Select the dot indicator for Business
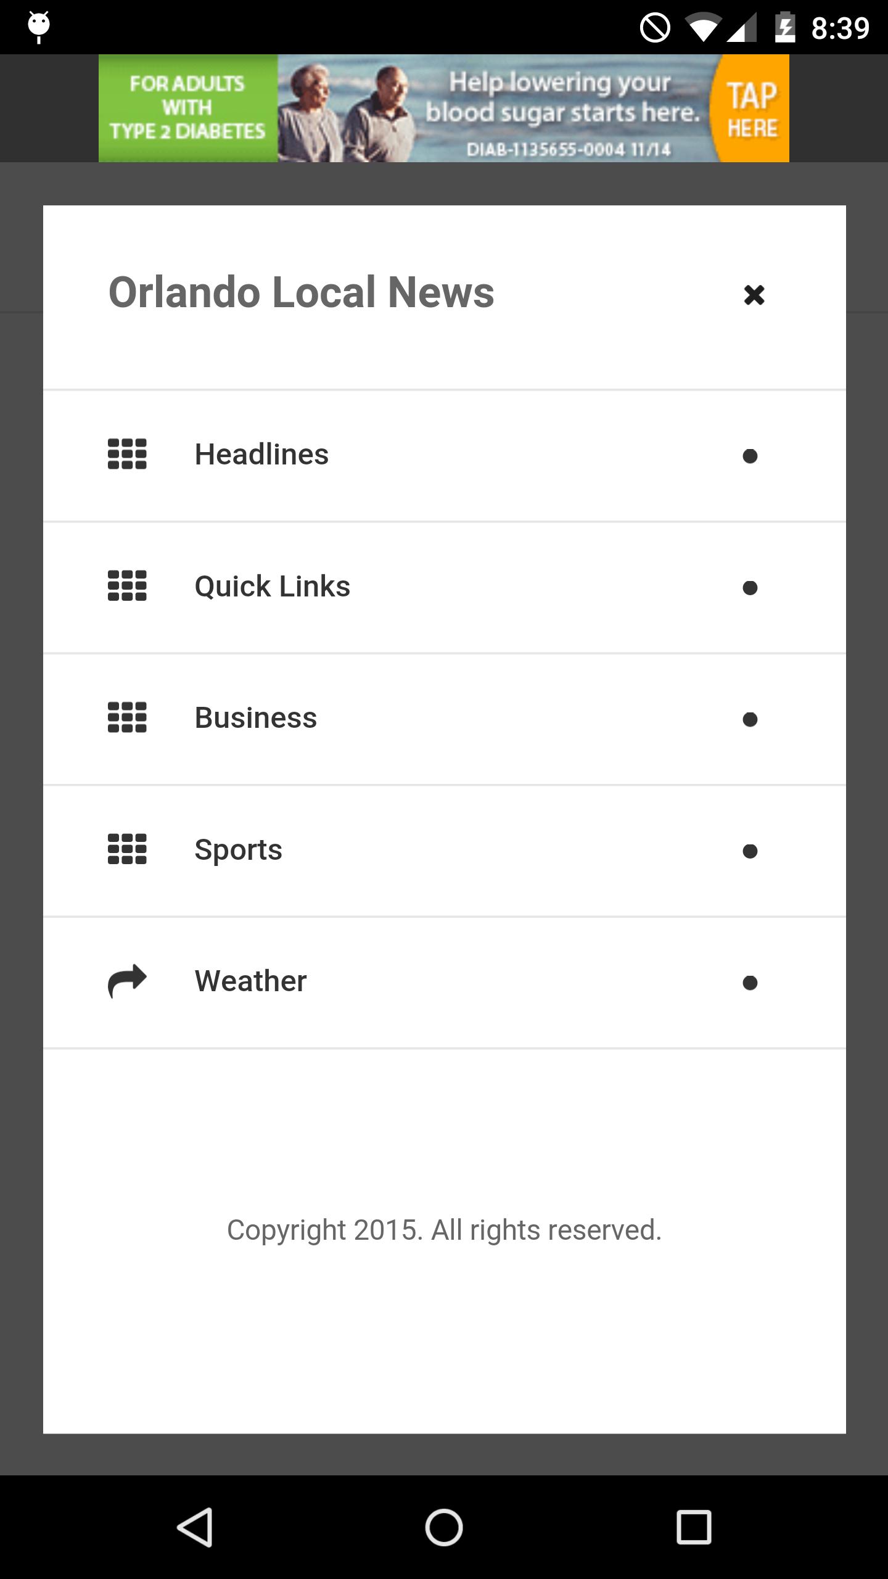 [750, 719]
